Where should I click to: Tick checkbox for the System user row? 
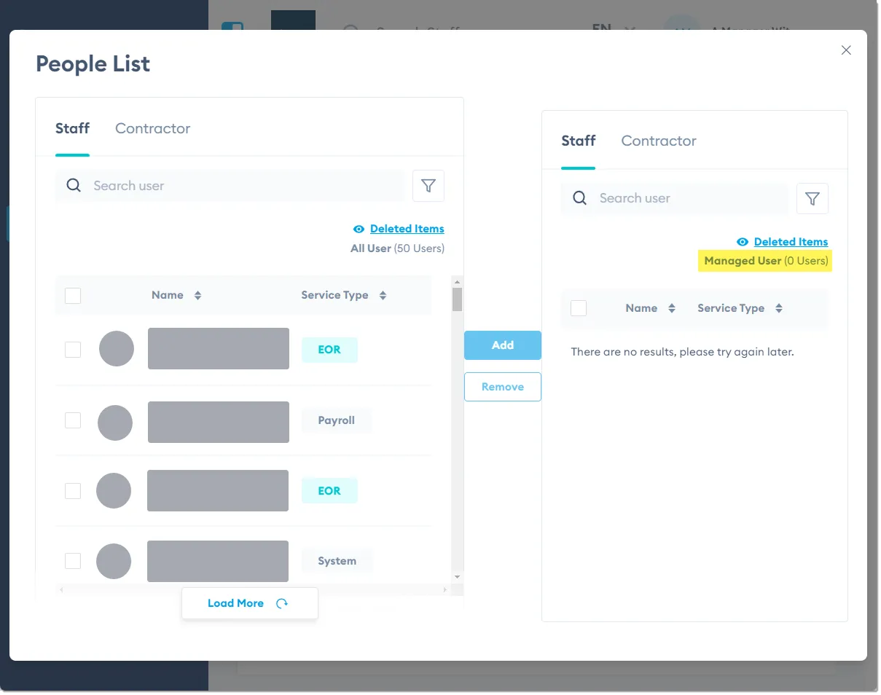73,561
